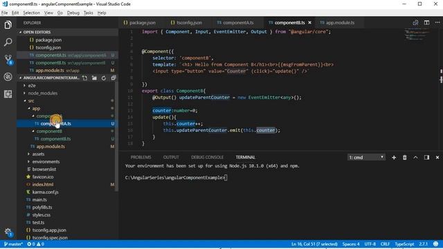Close the componentB.ts editor tab
443x249 pixels.
point(309,23)
